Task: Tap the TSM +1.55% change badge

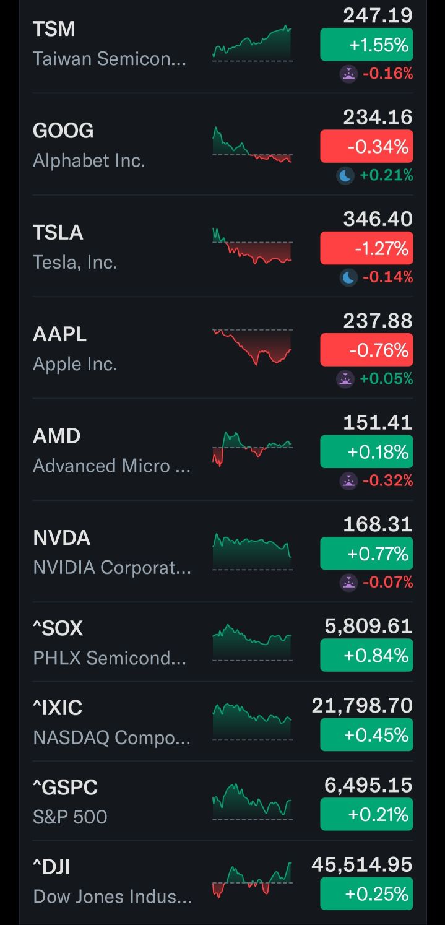Action: coord(366,45)
